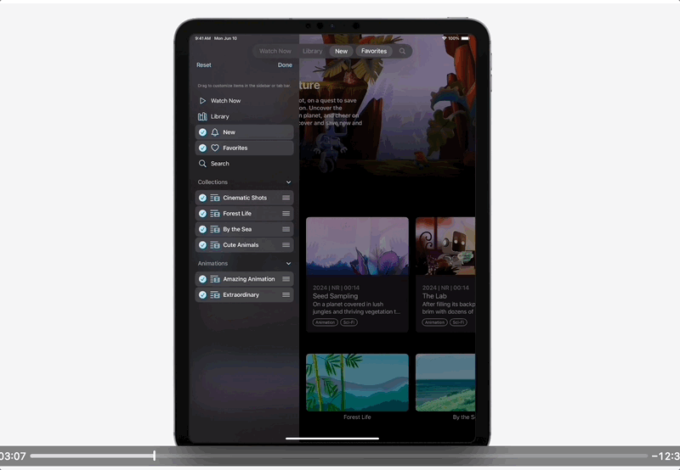Tap Done to finish customizing
Viewport: 680px width, 470px height.
click(x=285, y=65)
